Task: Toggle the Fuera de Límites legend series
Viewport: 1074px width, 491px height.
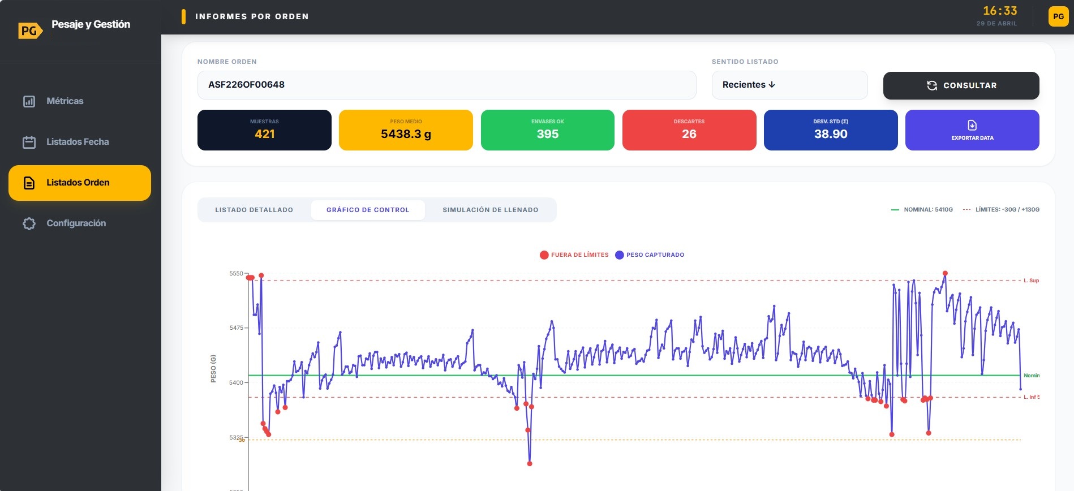Action: point(574,255)
